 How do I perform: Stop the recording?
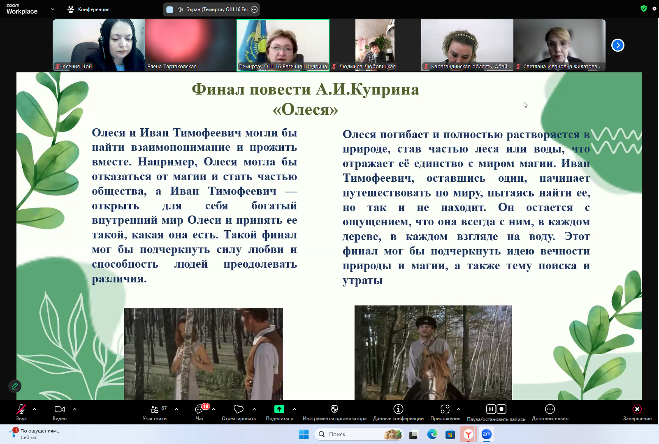(x=501, y=409)
